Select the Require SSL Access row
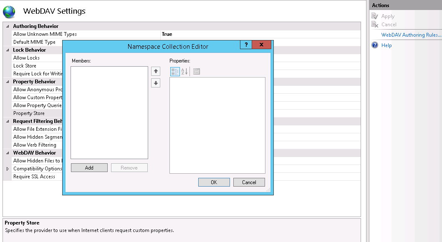The image size is (442, 242). tap(37, 177)
